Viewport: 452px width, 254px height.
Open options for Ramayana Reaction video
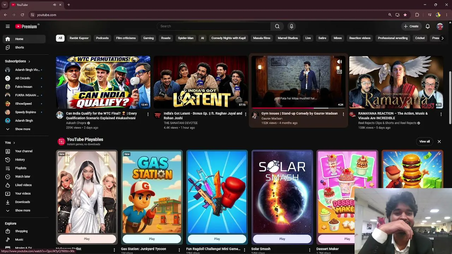[x=441, y=114]
